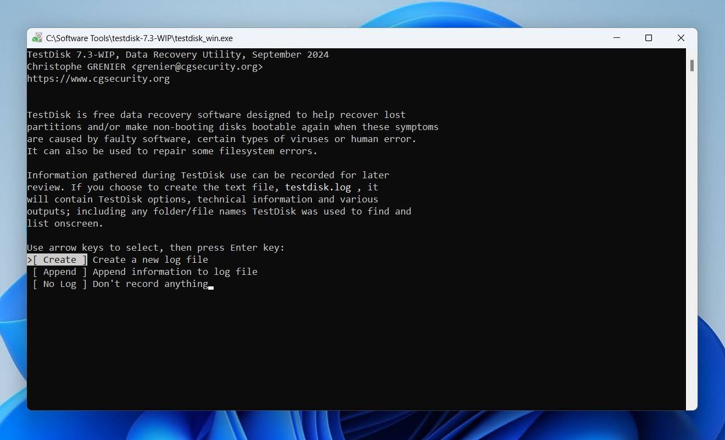Click 'Append information to log file' description
This screenshot has width=725, height=440.
tap(175, 272)
